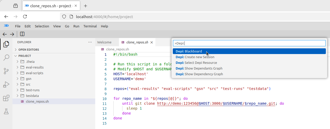Click the Theia logo icon beside File menu
The image size is (330, 129).
6,26
